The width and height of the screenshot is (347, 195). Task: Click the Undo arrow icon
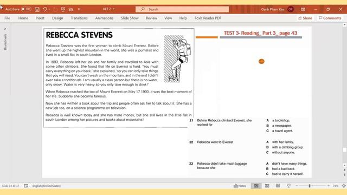click(44, 9)
